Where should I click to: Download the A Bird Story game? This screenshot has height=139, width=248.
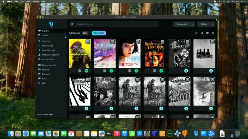click(211, 108)
